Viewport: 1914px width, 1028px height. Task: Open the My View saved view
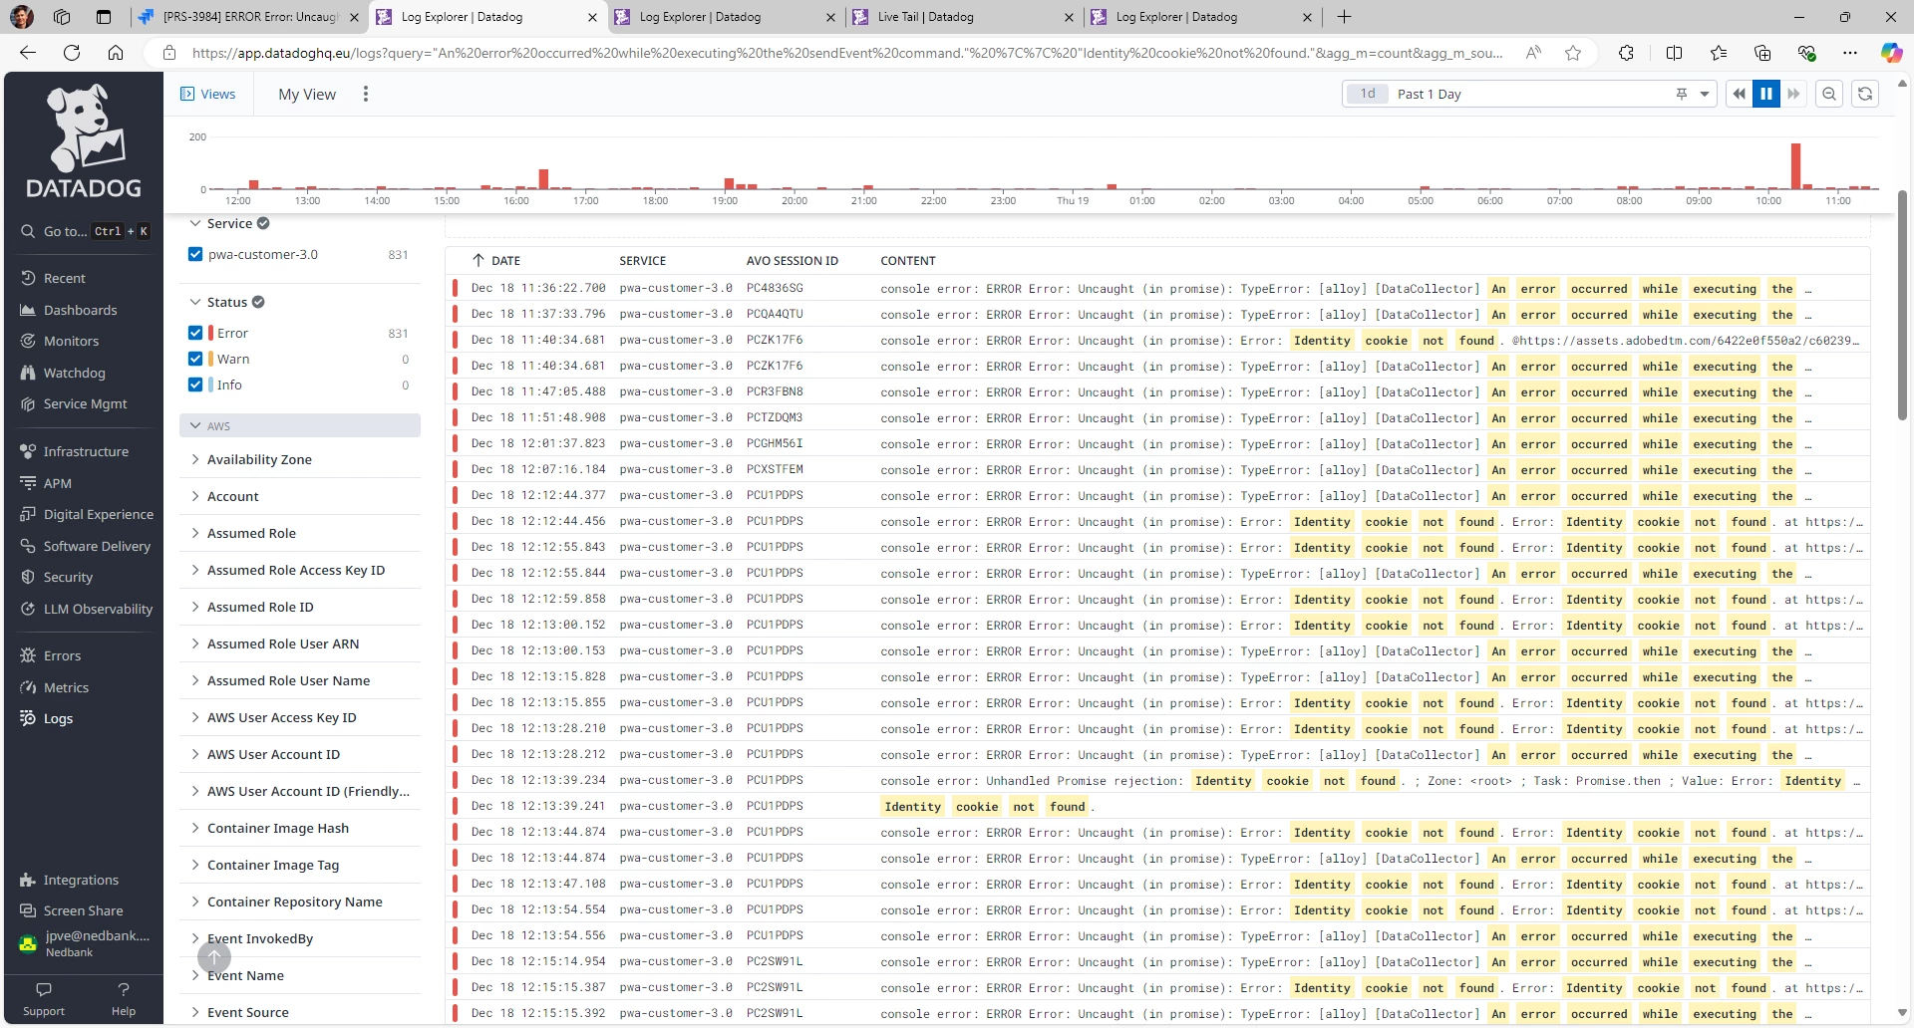point(307,94)
